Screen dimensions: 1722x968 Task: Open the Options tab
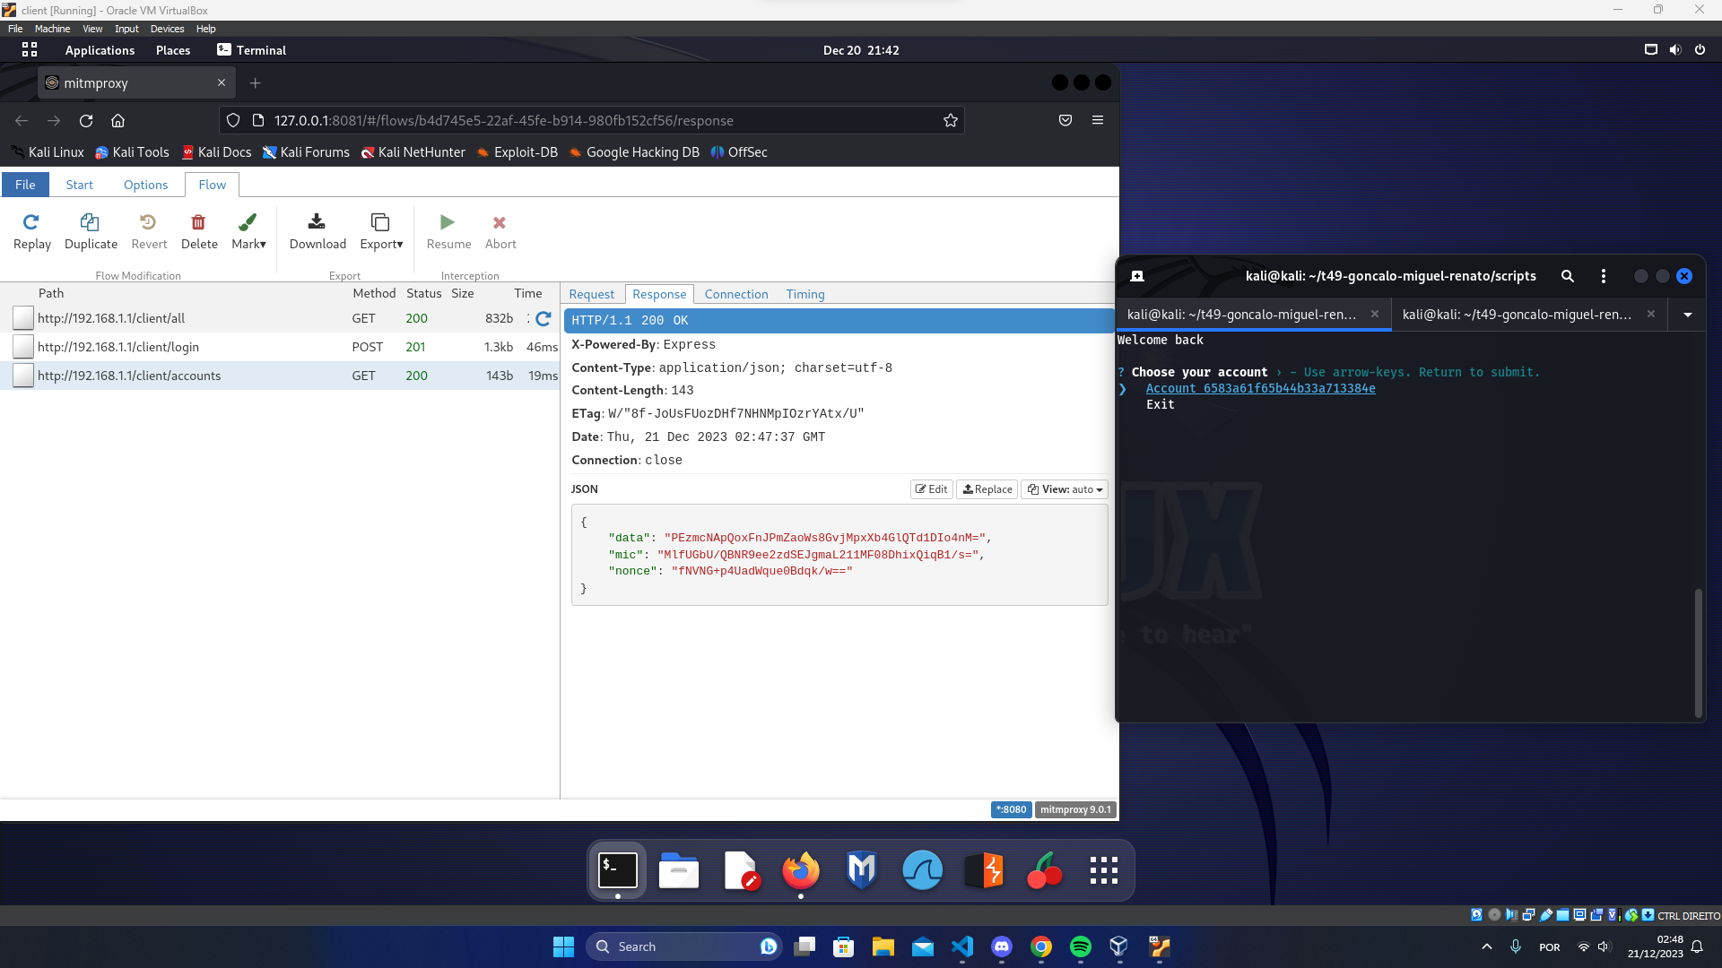click(x=145, y=185)
